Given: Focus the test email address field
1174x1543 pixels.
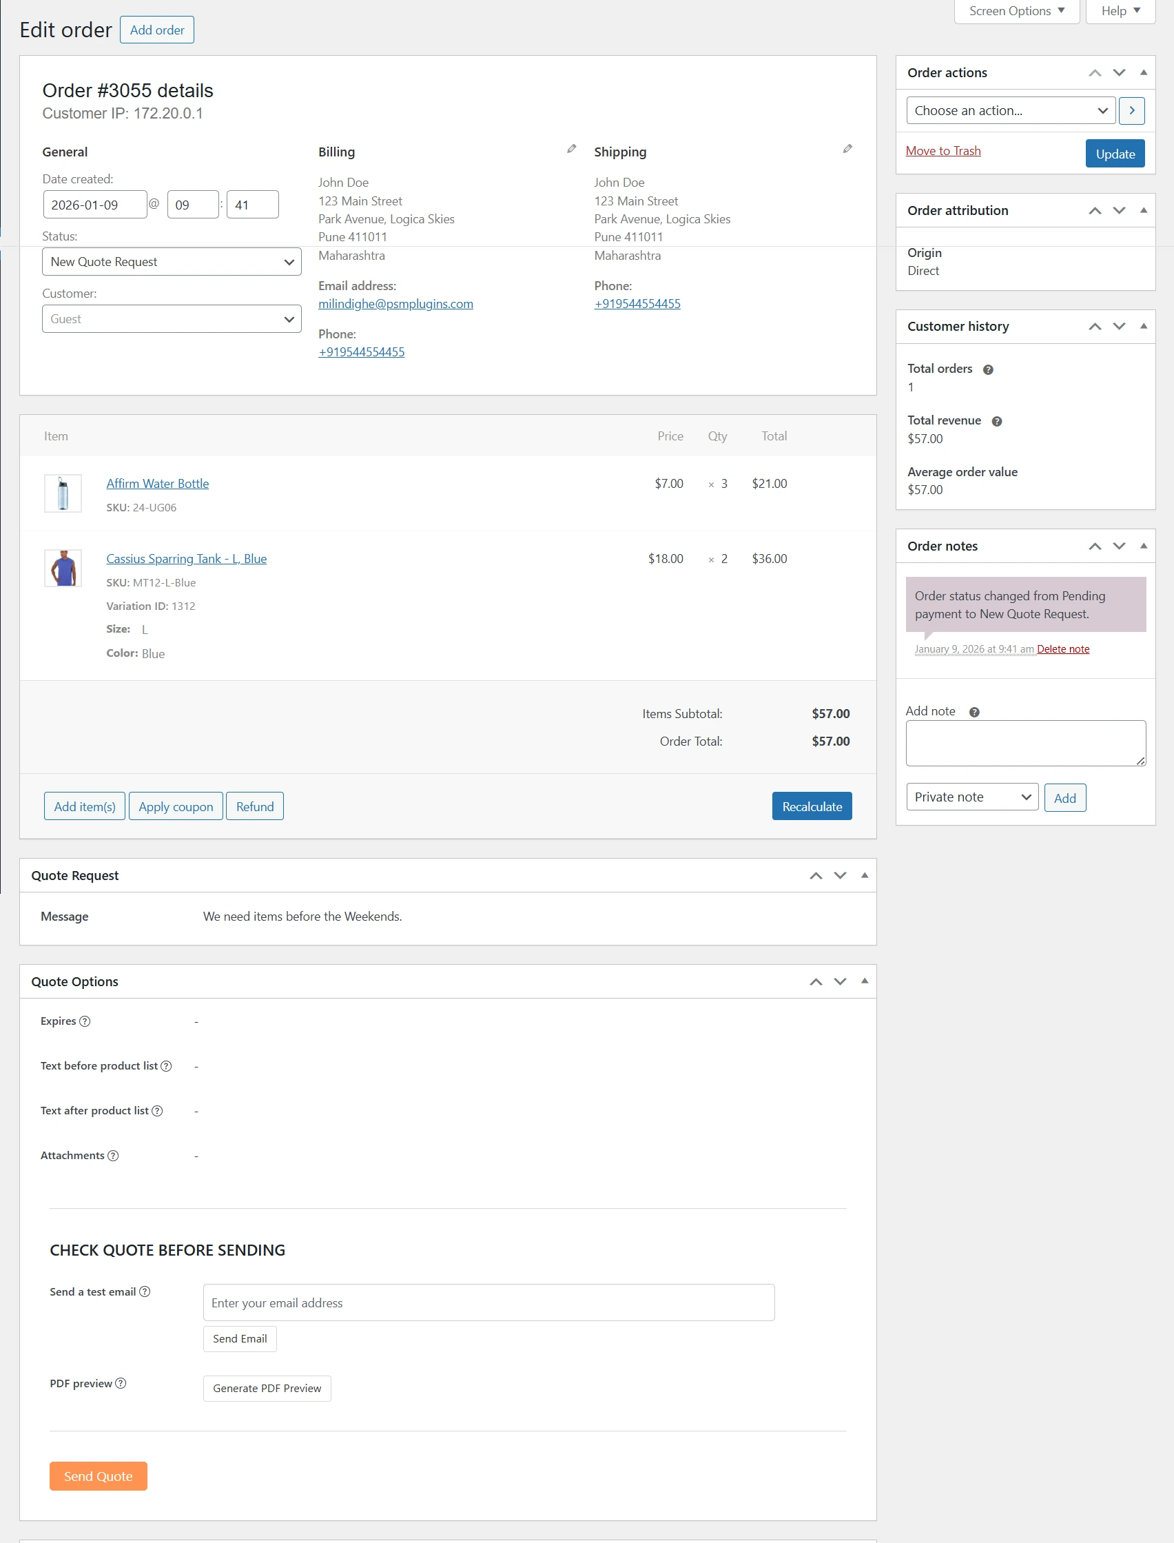Looking at the screenshot, I should [x=488, y=1302].
